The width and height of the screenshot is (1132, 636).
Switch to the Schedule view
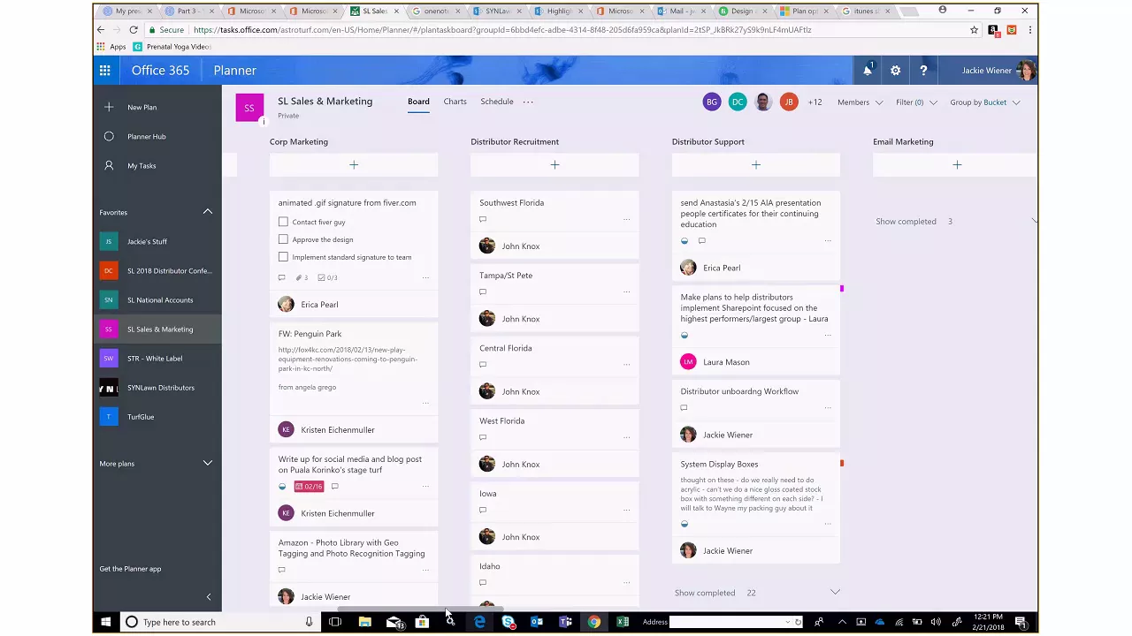(497, 102)
